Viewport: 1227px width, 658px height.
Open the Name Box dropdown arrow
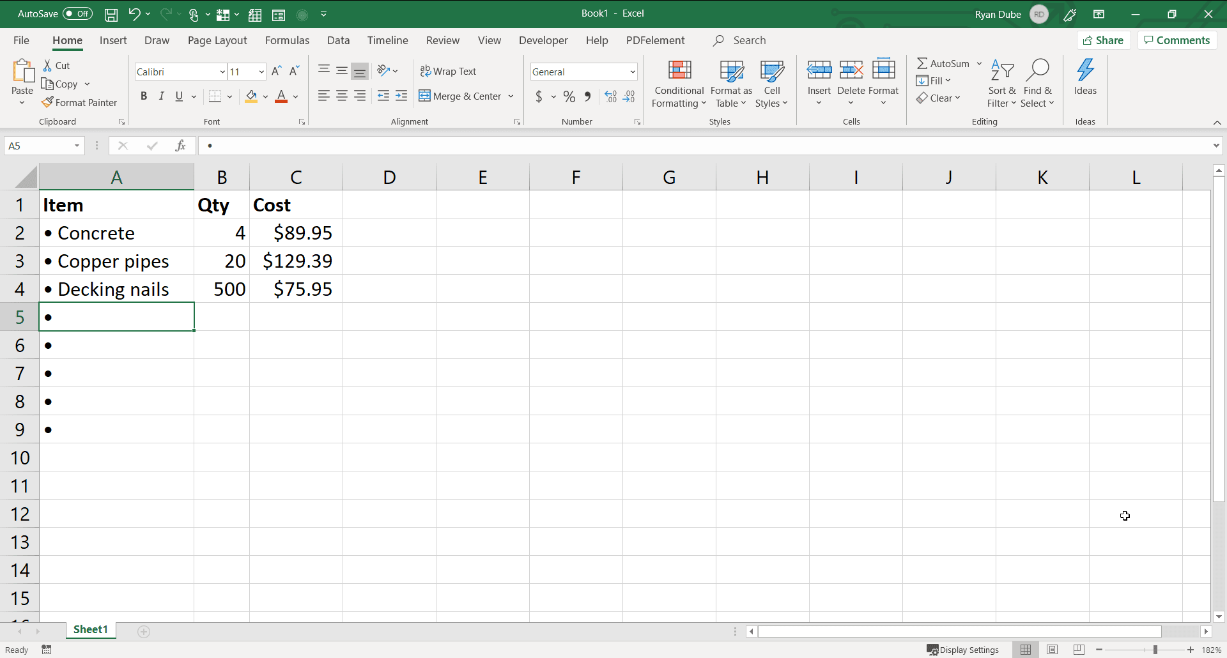pyautogui.click(x=77, y=146)
